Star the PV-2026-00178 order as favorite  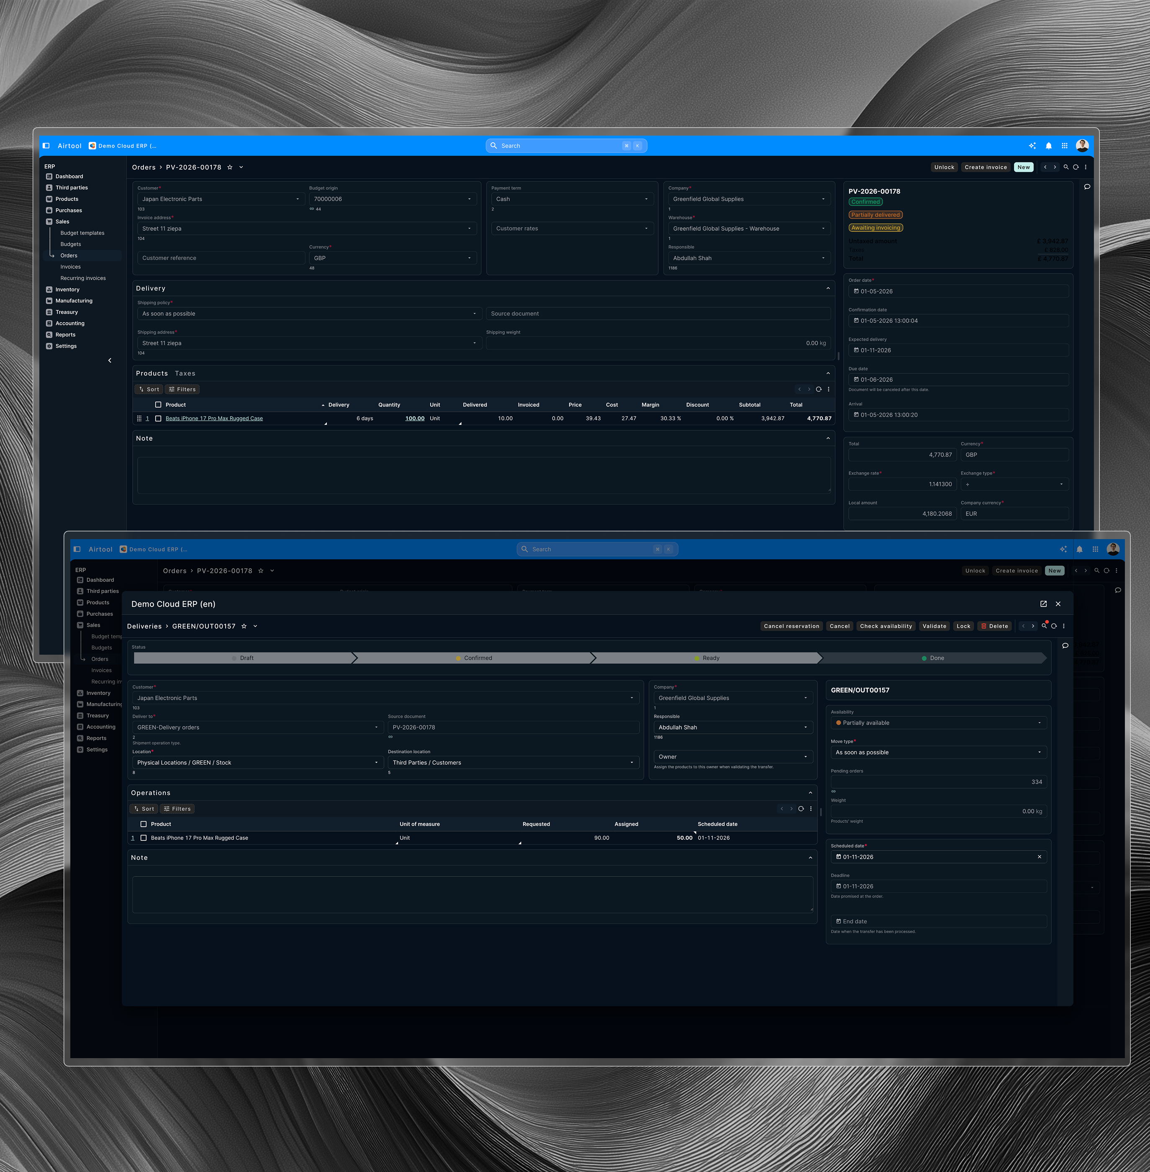(229, 167)
